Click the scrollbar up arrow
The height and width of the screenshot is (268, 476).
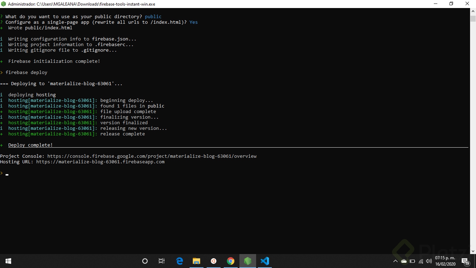point(473,11)
